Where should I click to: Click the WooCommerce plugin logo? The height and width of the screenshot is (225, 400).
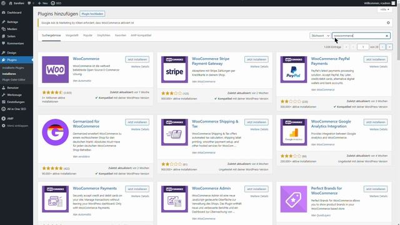56,69
